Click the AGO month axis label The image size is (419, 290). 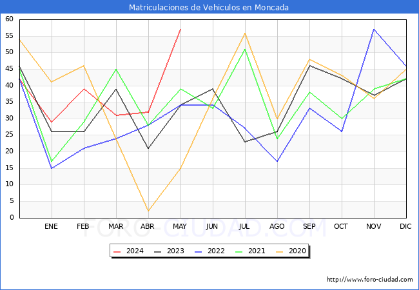pyautogui.click(x=277, y=226)
